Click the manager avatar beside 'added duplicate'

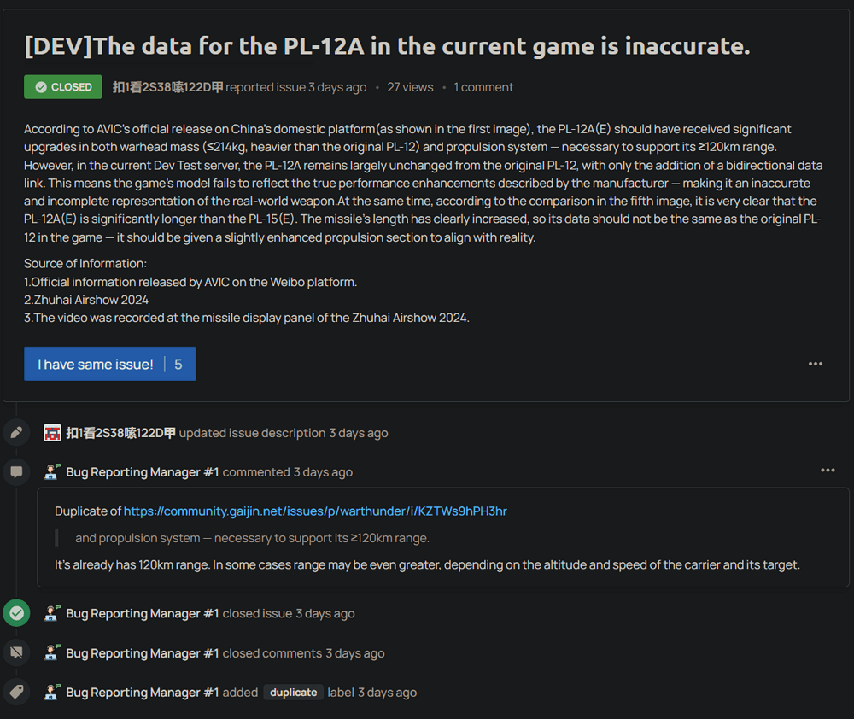point(52,693)
